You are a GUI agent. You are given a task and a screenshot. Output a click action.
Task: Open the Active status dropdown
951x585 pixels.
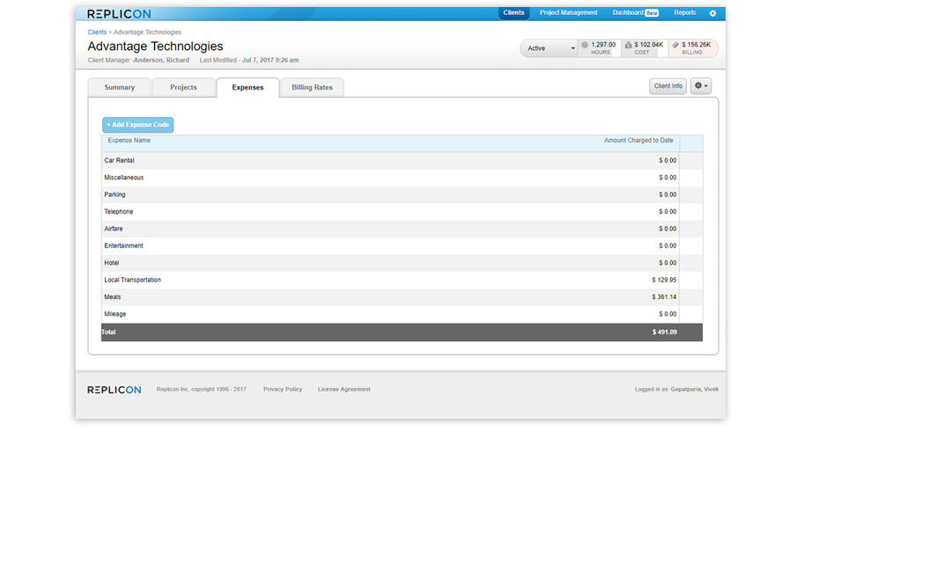[549, 48]
